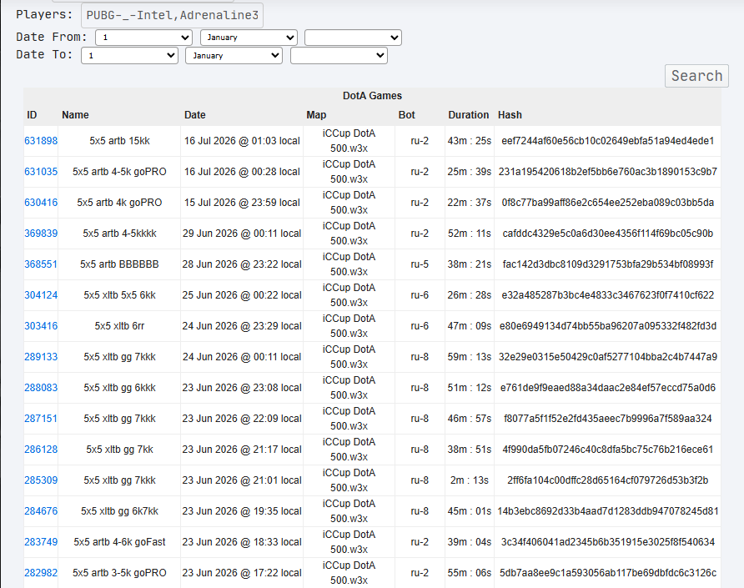
Task: Open game ID 368551
Action: 41,264
